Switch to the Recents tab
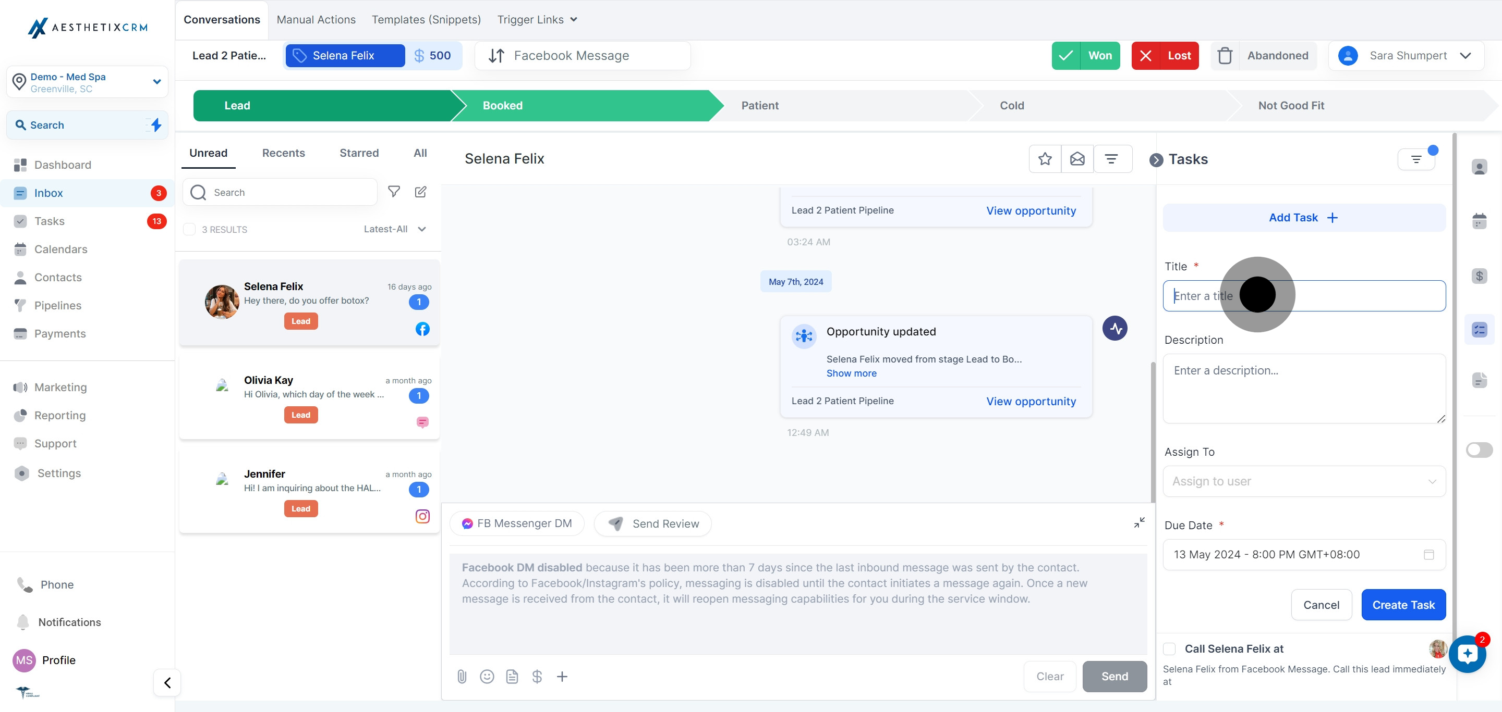This screenshot has height=712, width=1502. [283, 153]
